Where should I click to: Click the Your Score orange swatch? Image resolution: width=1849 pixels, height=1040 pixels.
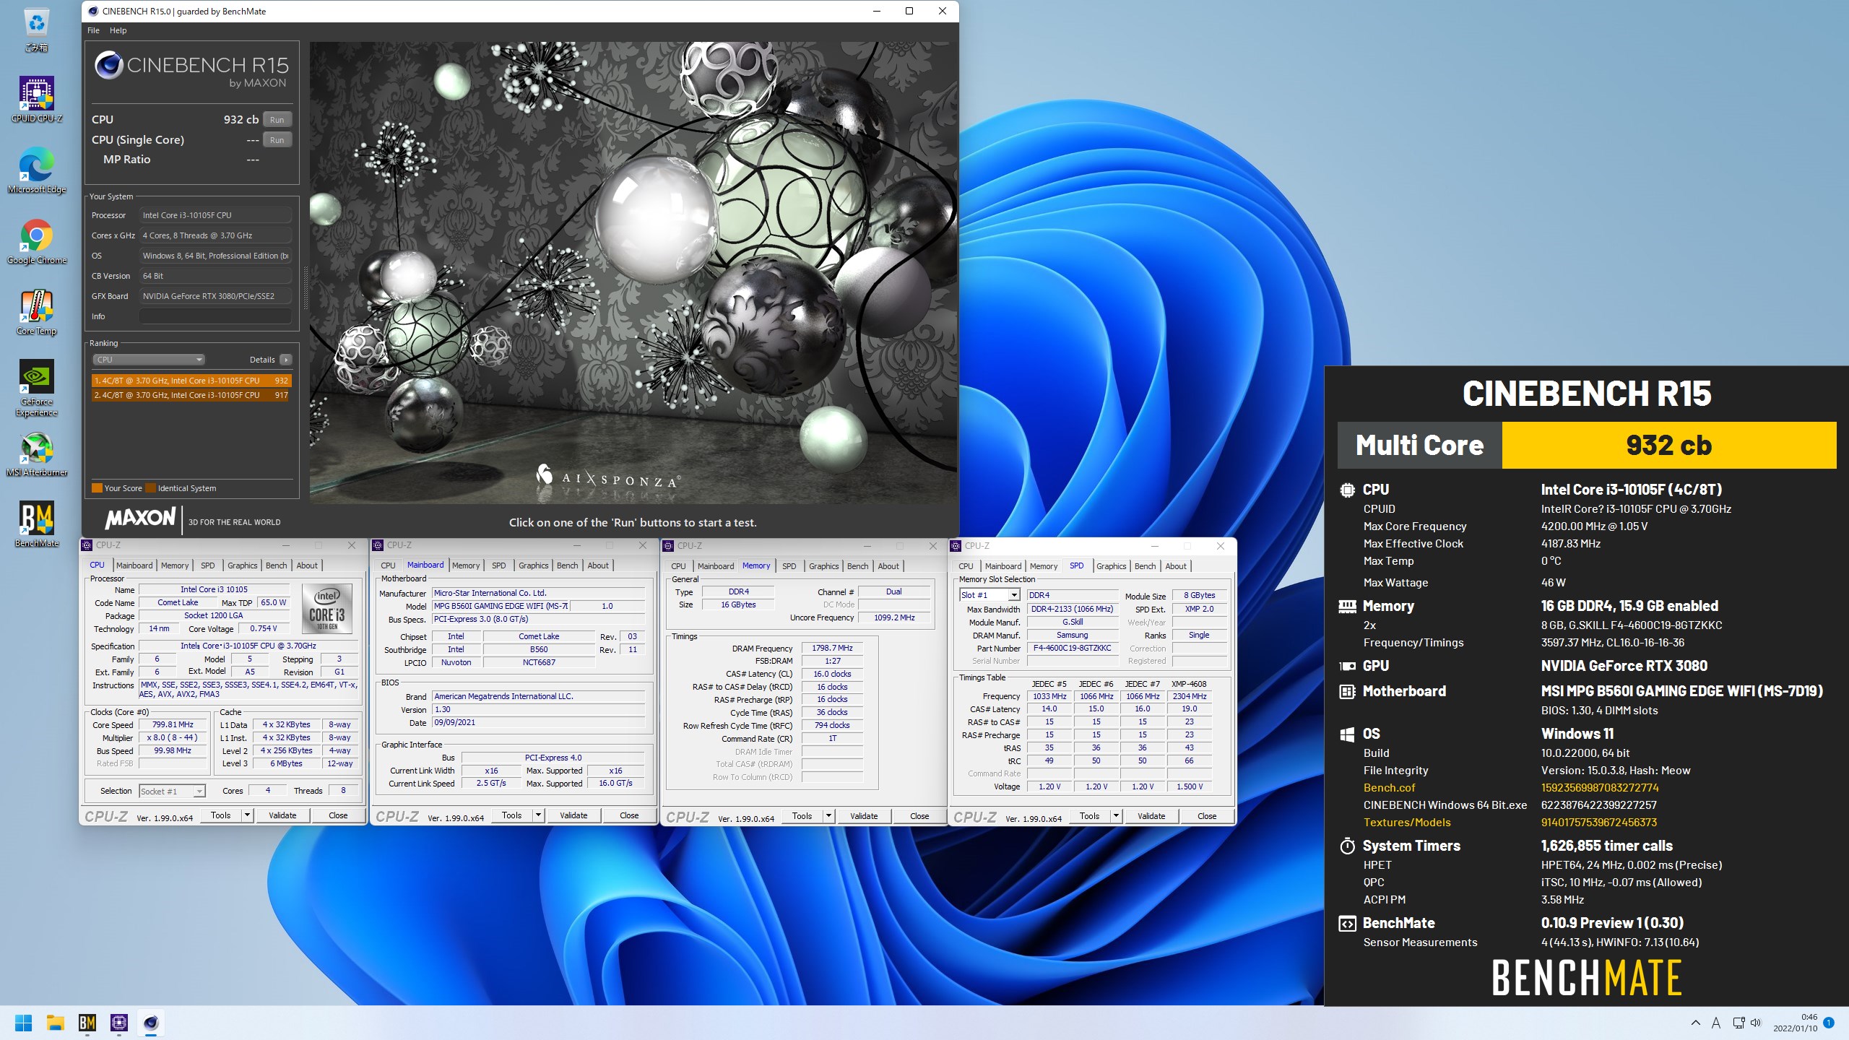coord(97,488)
